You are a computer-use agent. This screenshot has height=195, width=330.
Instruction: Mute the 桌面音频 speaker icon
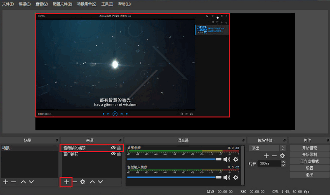click(226, 159)
